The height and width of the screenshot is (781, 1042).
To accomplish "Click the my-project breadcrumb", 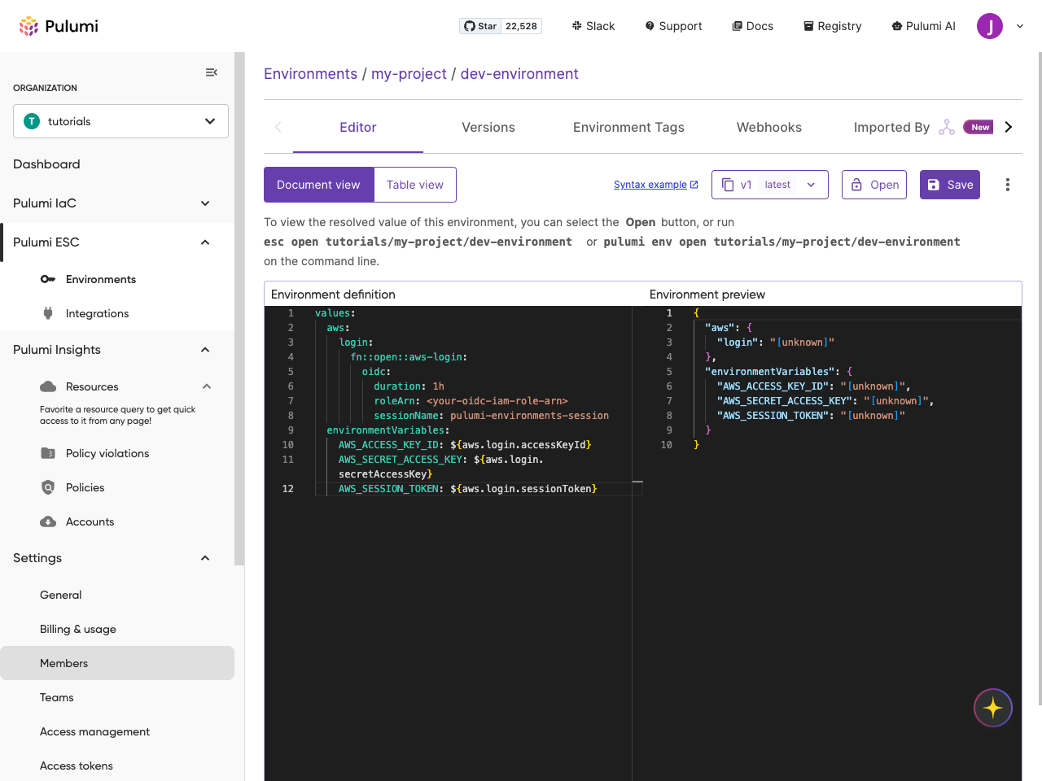I will (409, 74).
